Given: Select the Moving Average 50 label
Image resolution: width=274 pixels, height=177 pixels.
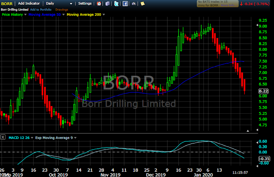Looking at the screenshot, I should pos(45,15).
